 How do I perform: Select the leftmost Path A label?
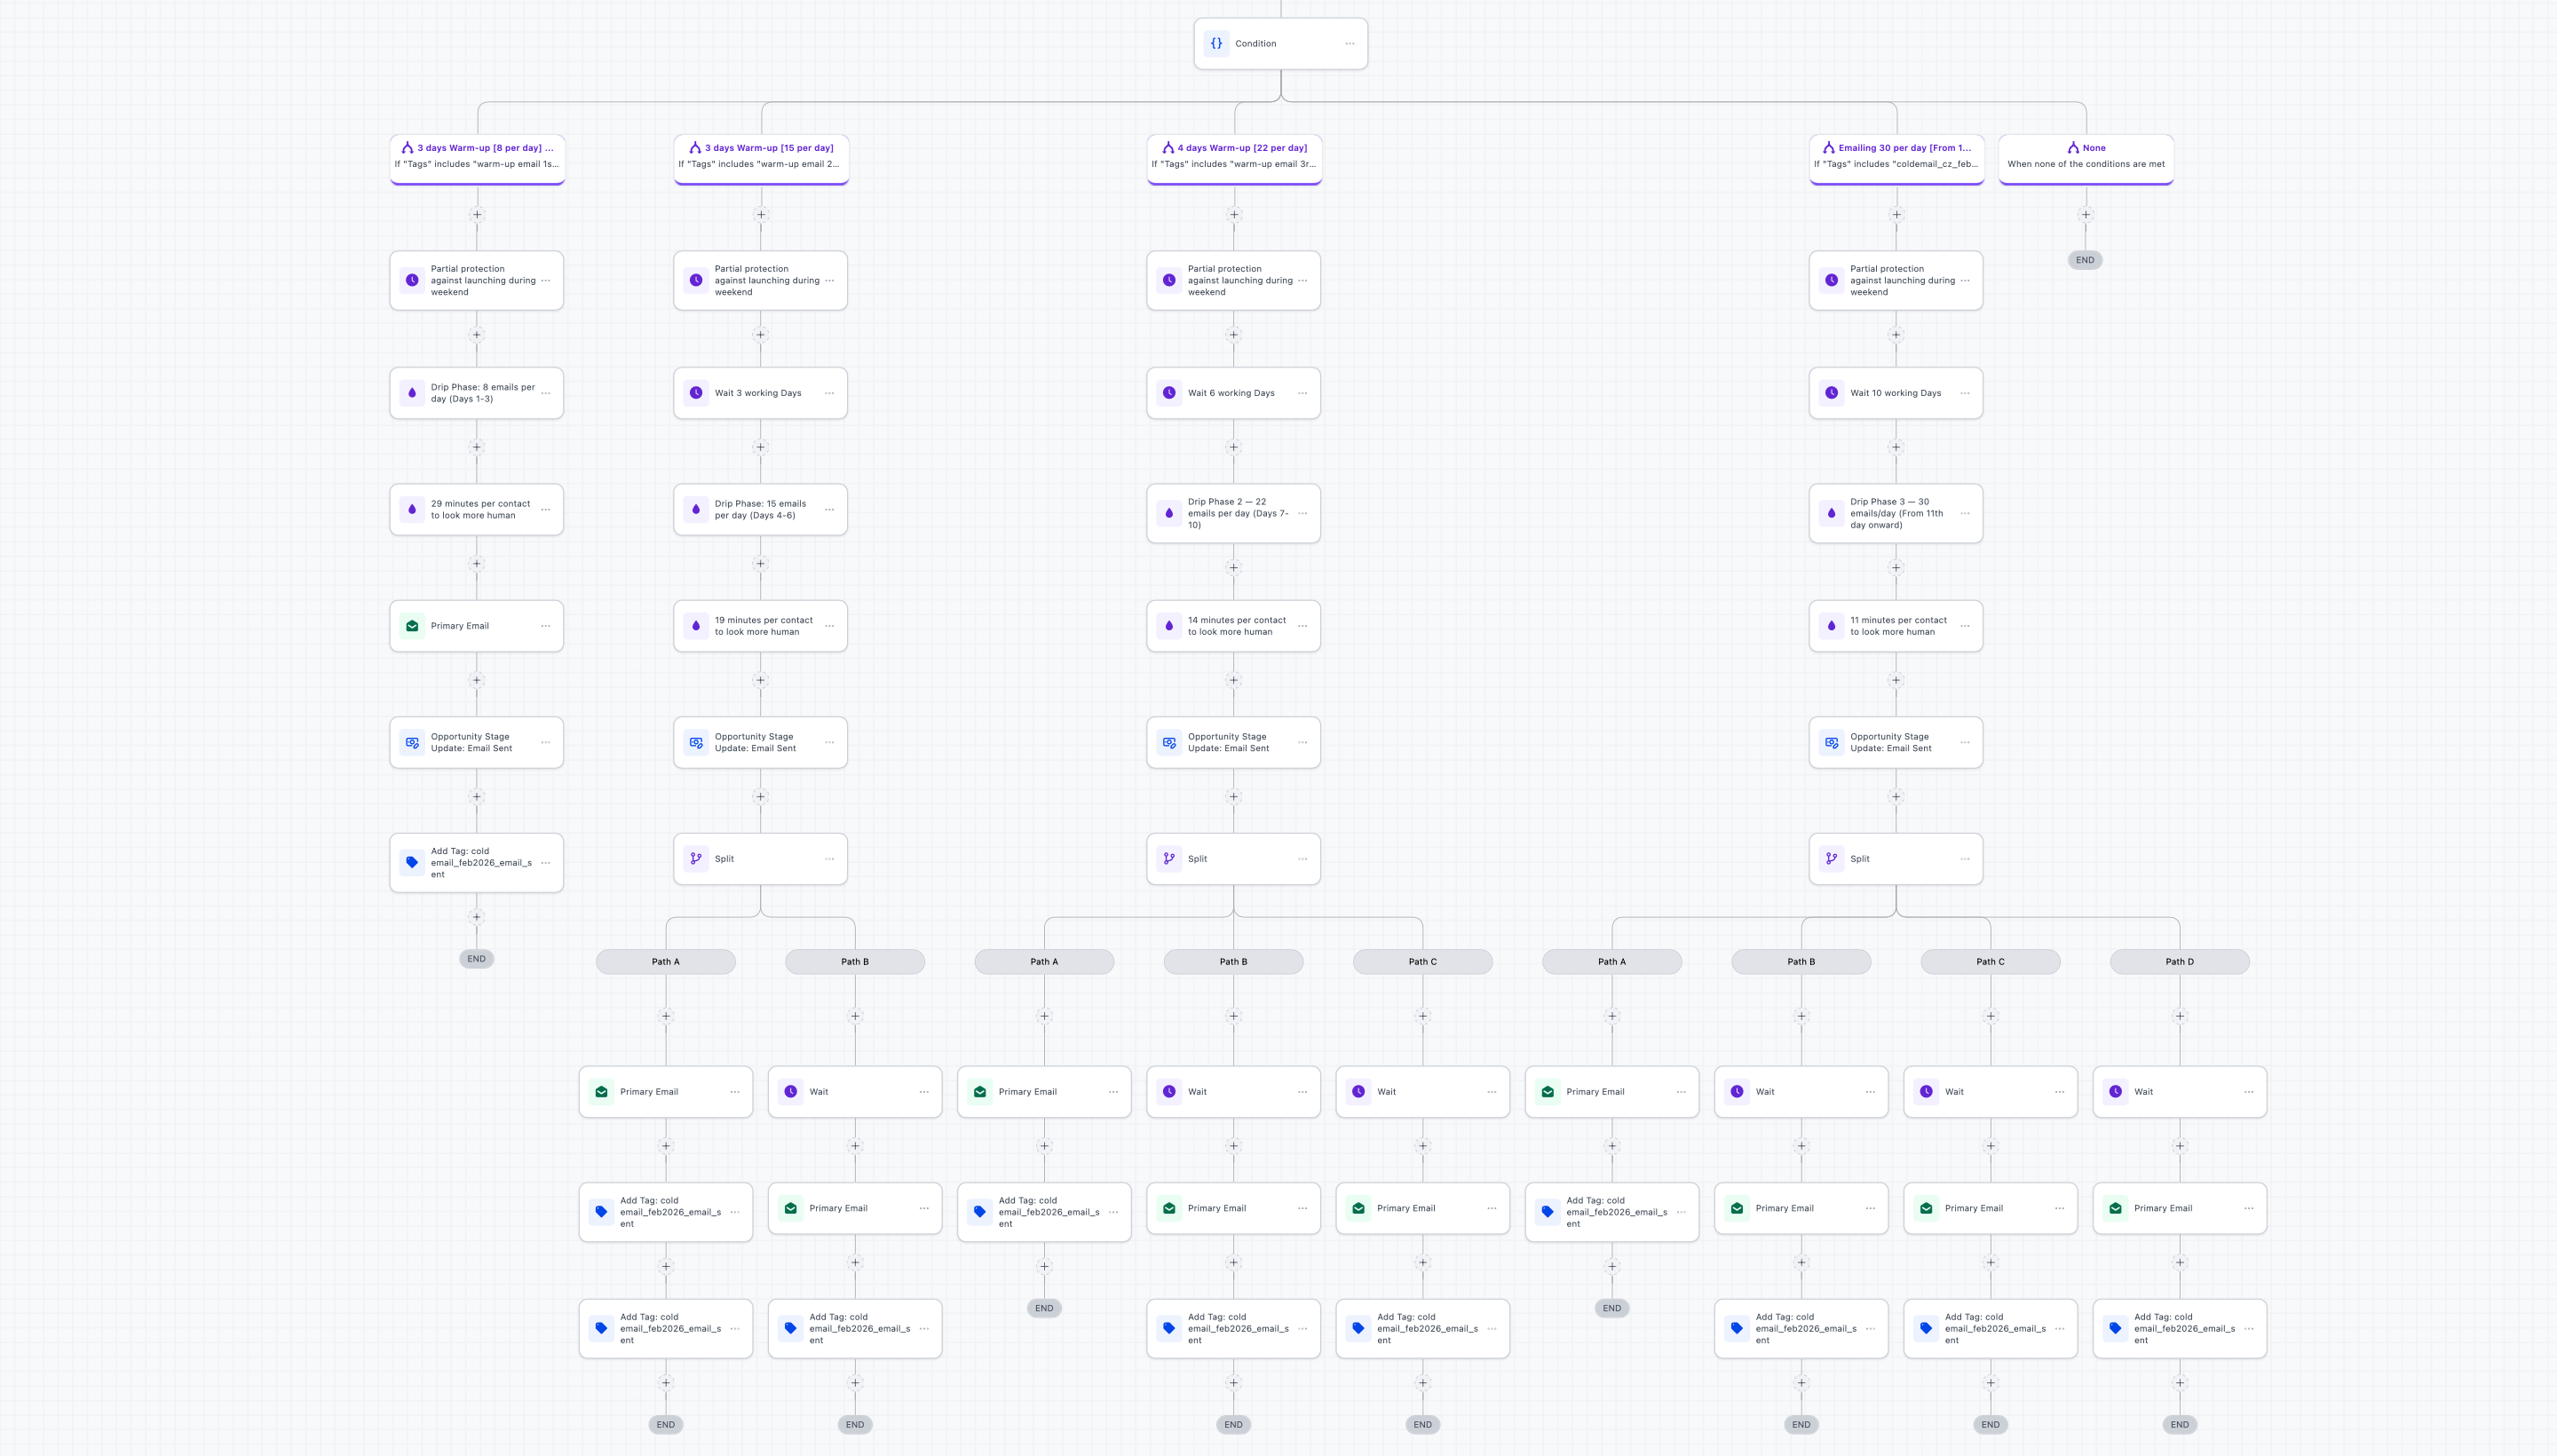pos(665,961)
